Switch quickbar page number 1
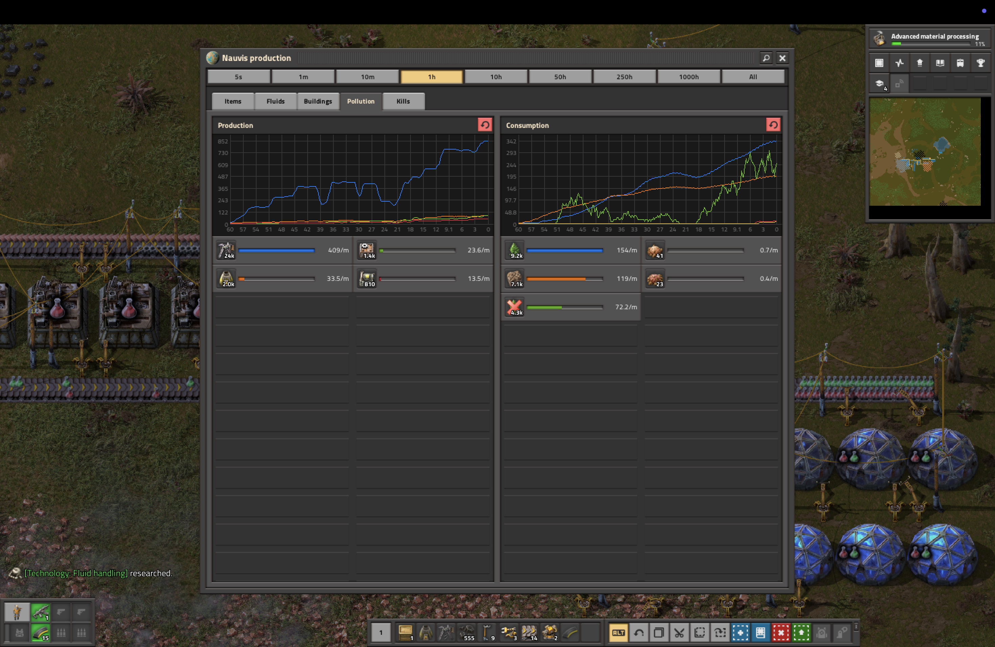 point(381,632)
